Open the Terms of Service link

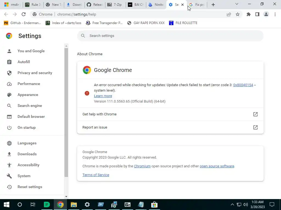tap(96, 175)
